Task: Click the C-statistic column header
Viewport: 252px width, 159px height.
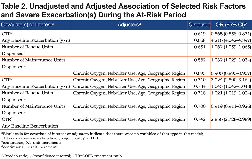Action: point(199,25)
